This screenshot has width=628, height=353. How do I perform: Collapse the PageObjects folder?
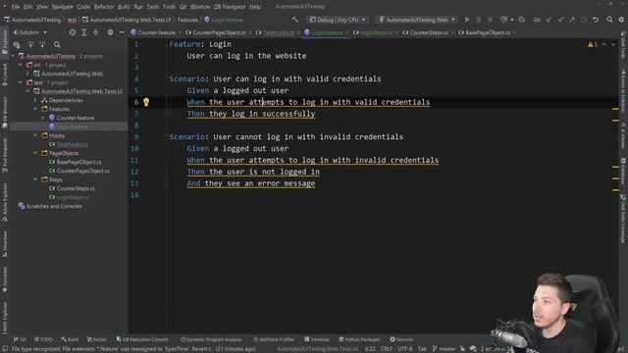point(35,153)
